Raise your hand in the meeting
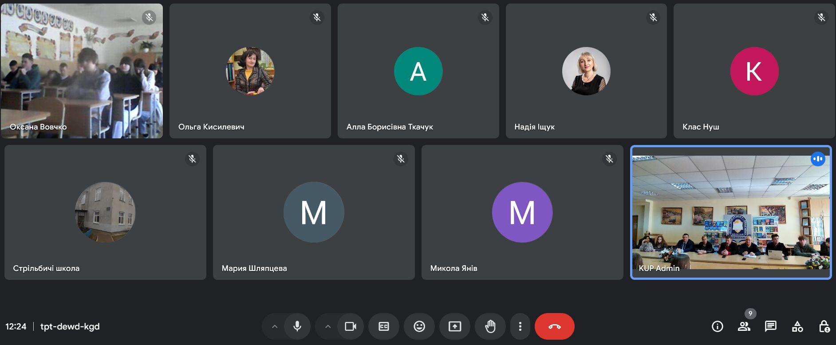This screenshot has width=836, height=345. pos(490,327)
